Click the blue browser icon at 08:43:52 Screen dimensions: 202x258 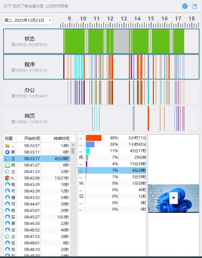pyautogui.click(x=7, y=197)
